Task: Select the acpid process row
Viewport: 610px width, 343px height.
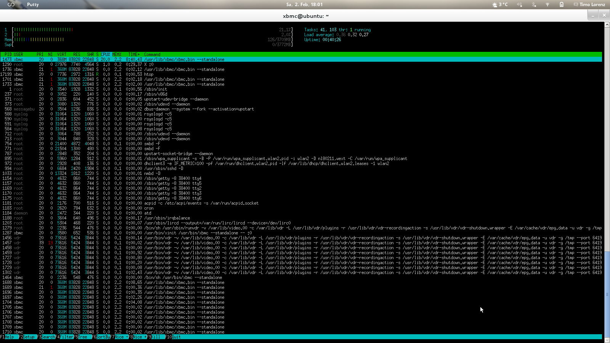Action: 301,203
